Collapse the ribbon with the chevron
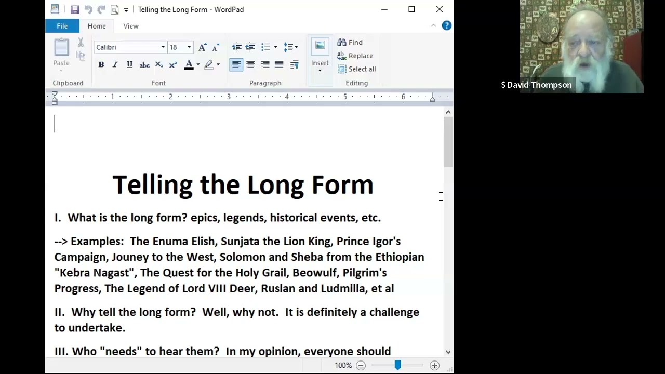This screenshot has width=665, height=374. pyautogui.click(x=433, y=25)
